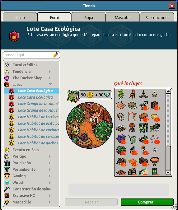Collapse the Lotes category
Screen dimensions: 178x210
click(x=50, y=84)
